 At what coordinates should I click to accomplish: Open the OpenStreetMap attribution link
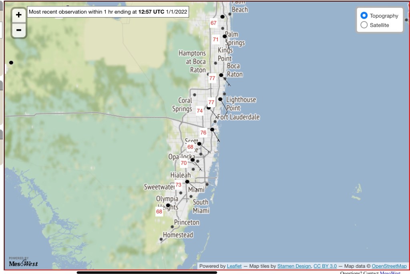[389, 266]
